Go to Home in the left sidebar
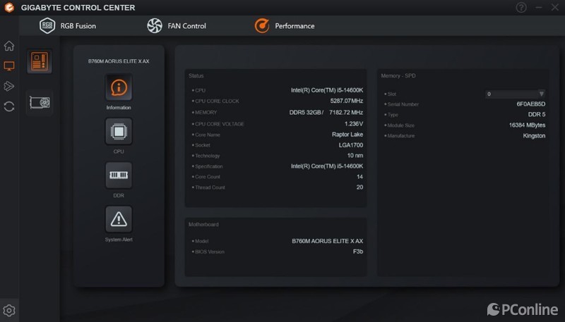Screen dimensions: 565x322 point(9,46)
